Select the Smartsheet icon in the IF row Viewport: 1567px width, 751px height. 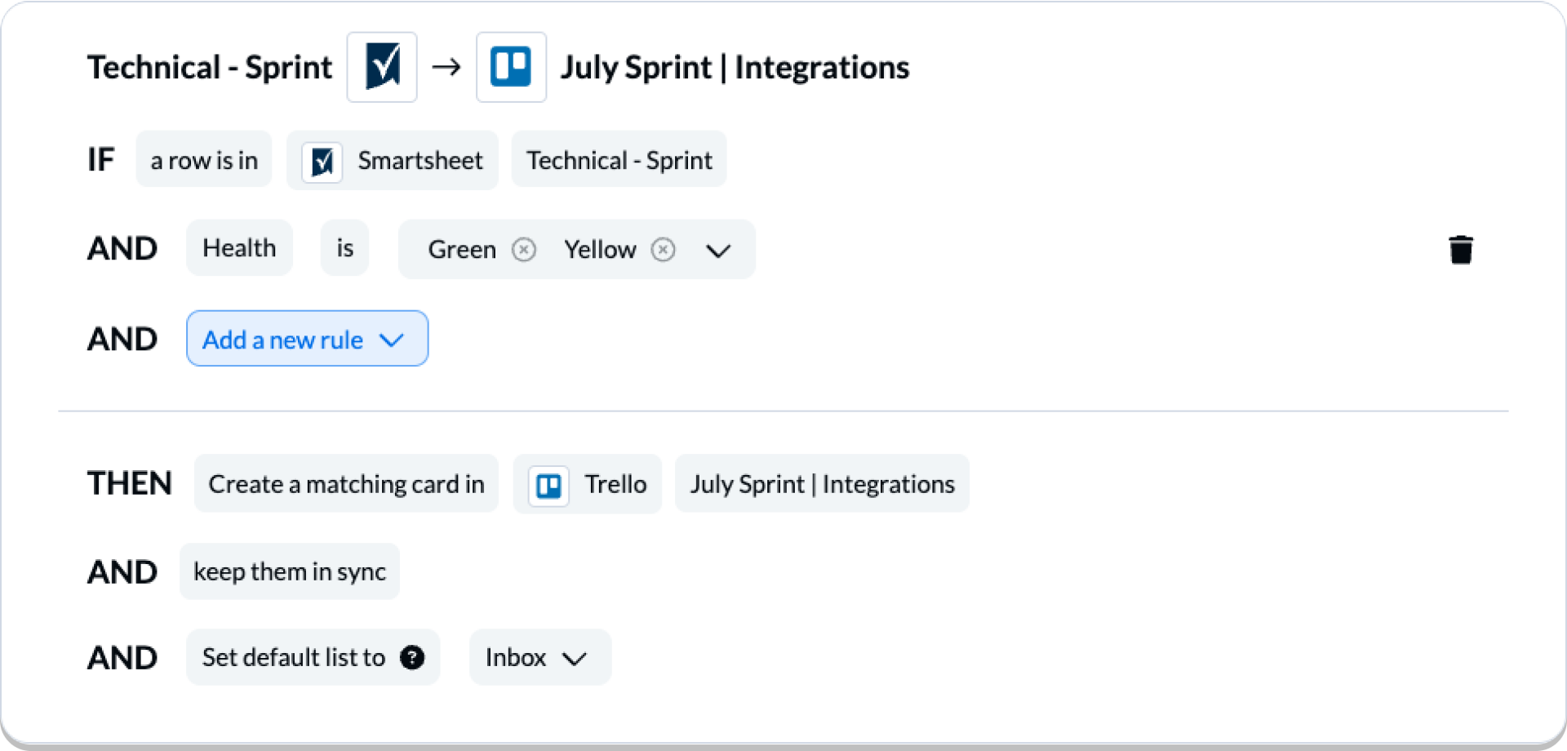(x=323, y=160)
